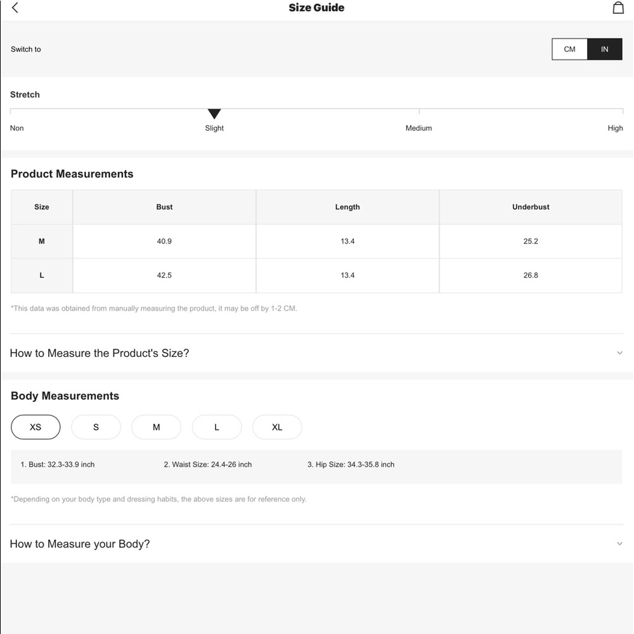Viewport: 634px width, 634px height.
Task: Click the Length column header
Action: pos(347,207)
